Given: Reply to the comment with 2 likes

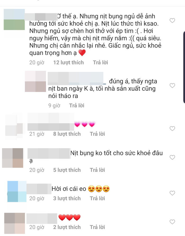Looking at the screenshot, I should (x=98, y=227).
